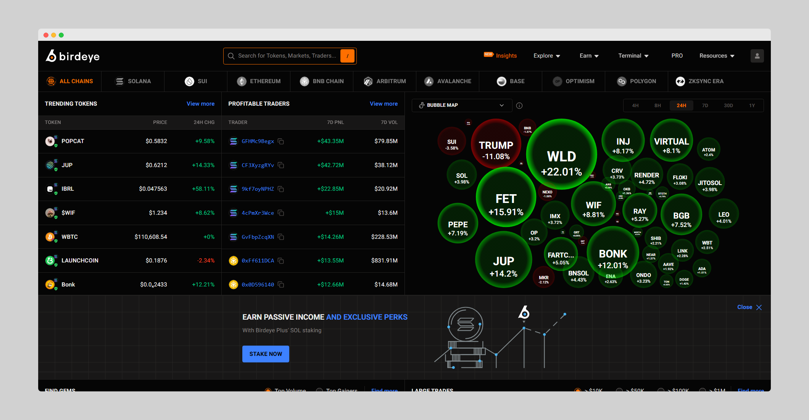Screen dimensions: 809x420
Task: Click the JUP token icon in trending list
Action: [50, 165]
